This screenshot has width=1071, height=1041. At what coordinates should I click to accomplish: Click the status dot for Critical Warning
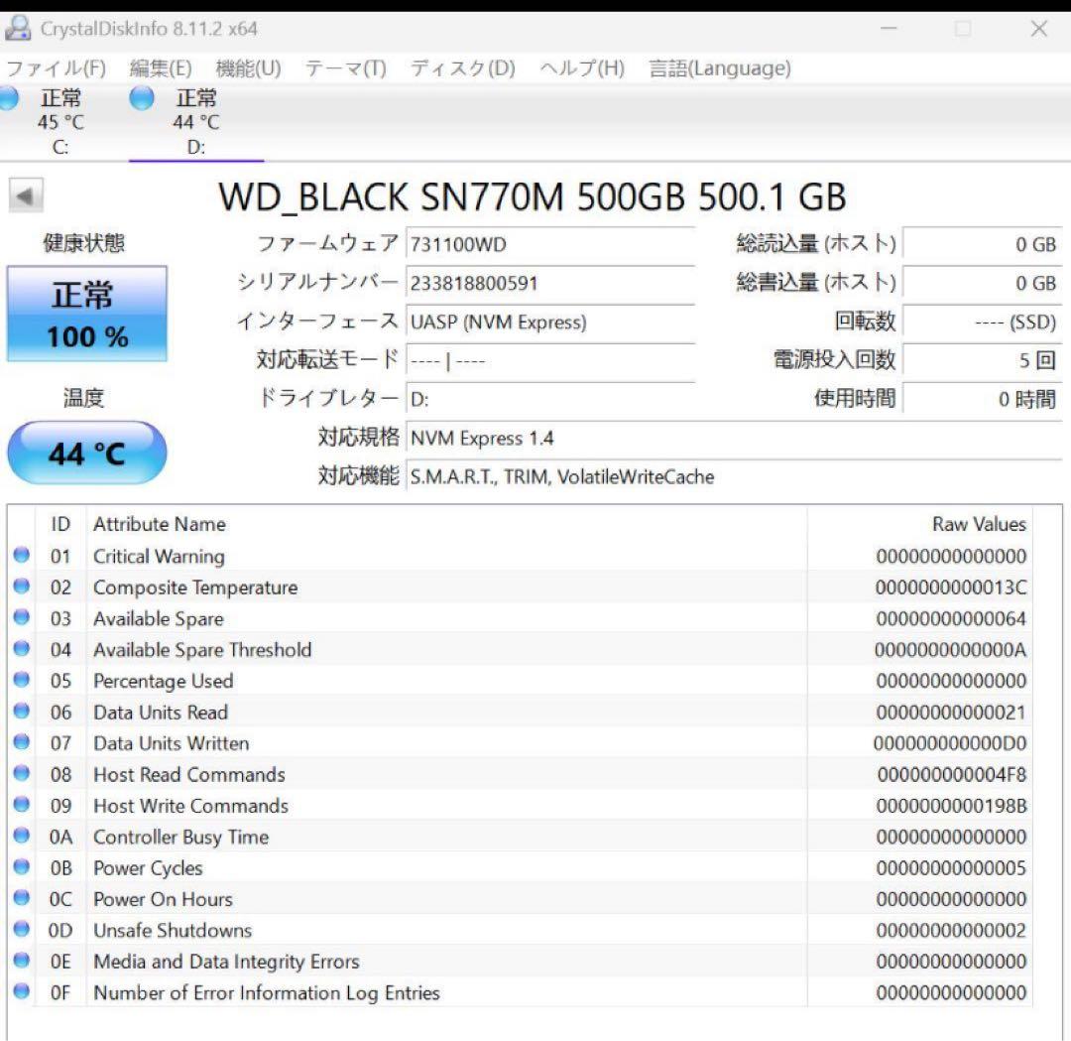(x=22, y=555)
